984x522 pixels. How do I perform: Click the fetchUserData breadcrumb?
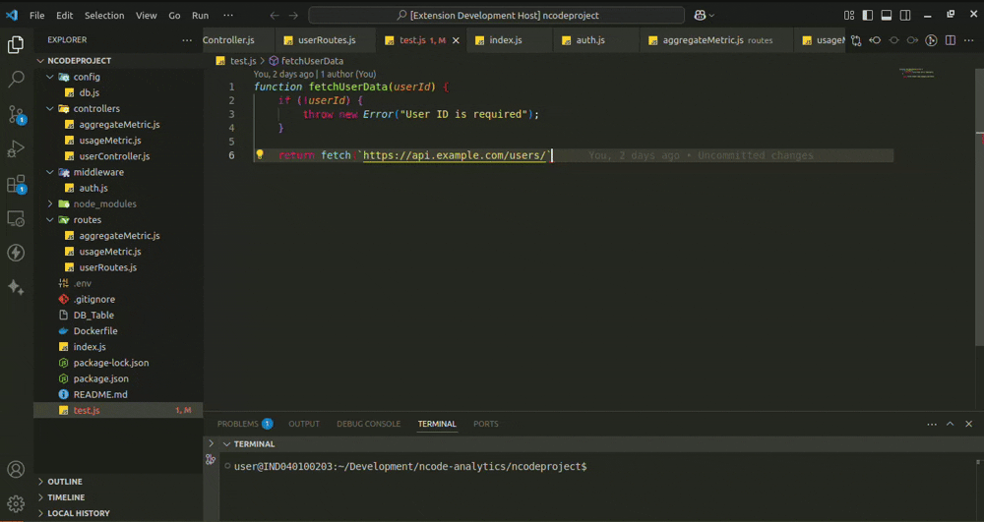point(306,61)
